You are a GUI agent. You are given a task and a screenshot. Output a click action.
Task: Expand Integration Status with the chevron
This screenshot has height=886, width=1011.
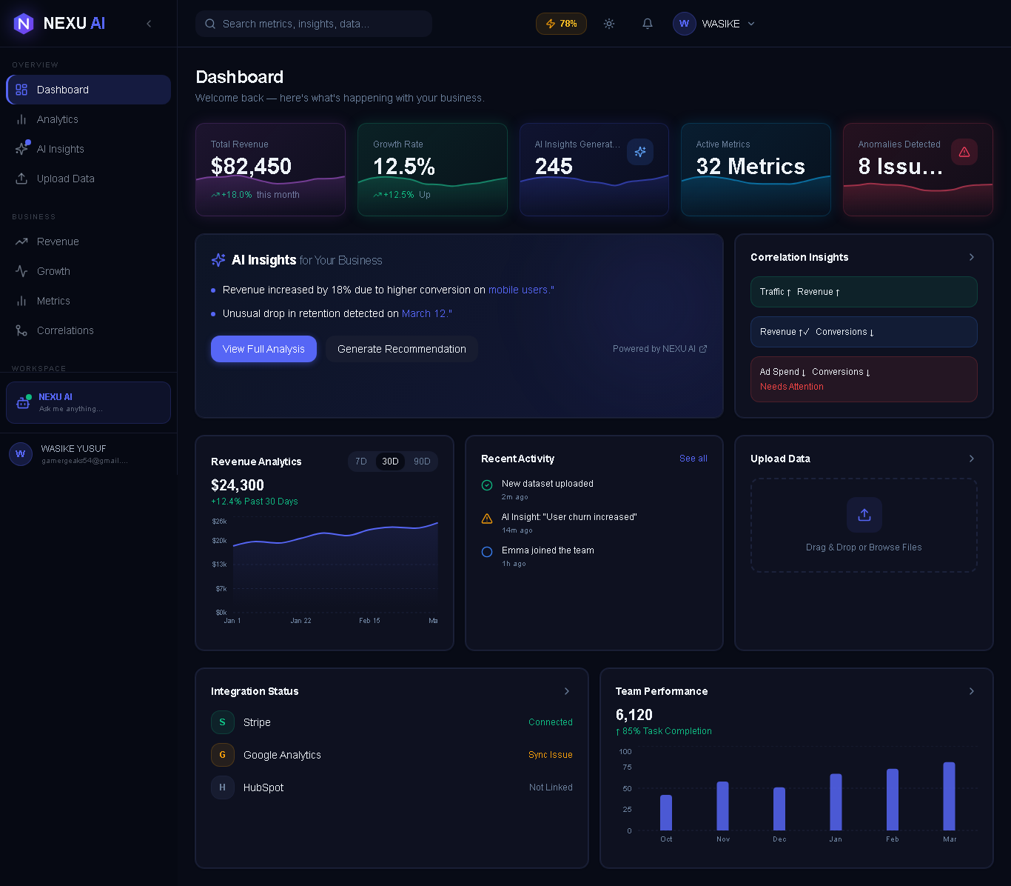click(x=567, y=691)
